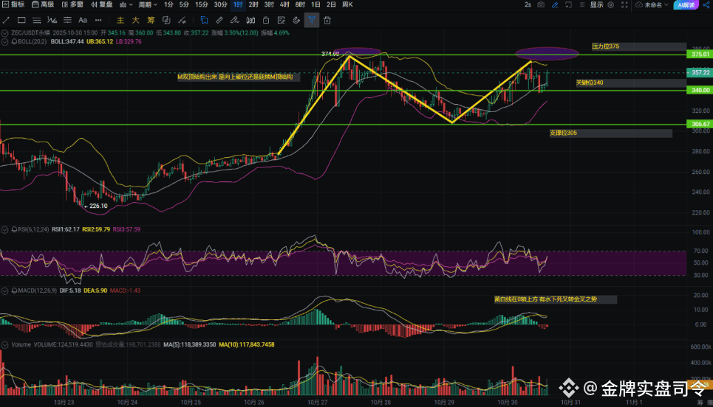Toggle the highlighted drawing filter icon
Screen dimensions: 713x407
(x=312, y=20)
